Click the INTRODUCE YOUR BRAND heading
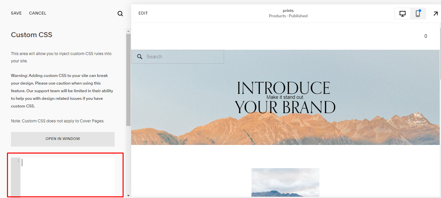Viewport: 441px width, 198px height. pos(285,98)
